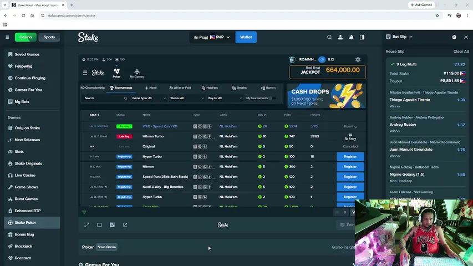Screen dimensions: 473x266
Task: Select the KO Championship tab
Action: (x=93, y=88)
